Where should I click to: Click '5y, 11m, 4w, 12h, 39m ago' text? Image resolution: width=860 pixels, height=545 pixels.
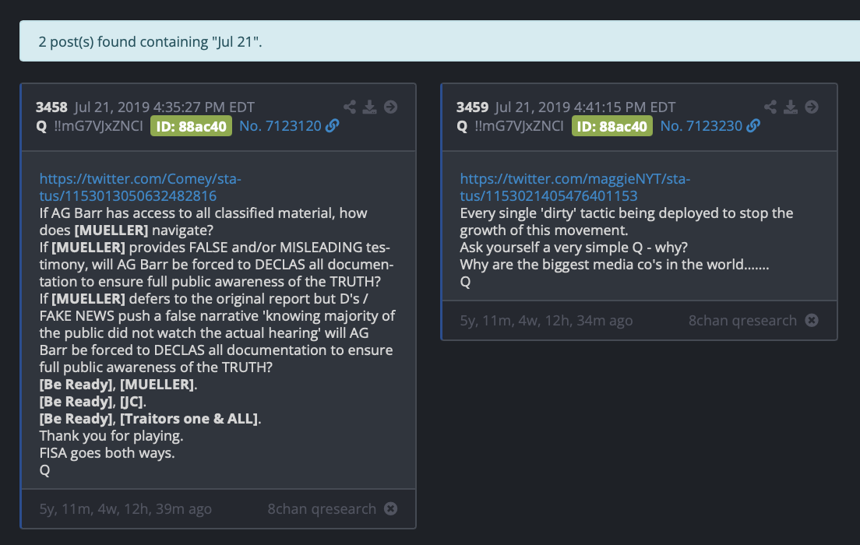click(x=125, y=509)
